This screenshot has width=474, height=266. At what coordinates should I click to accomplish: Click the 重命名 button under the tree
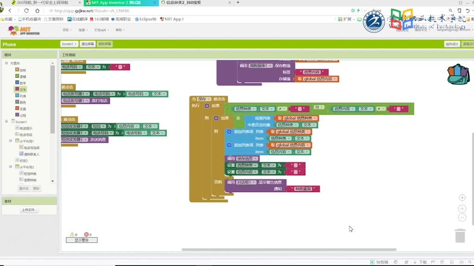click(x=24, y=188)
